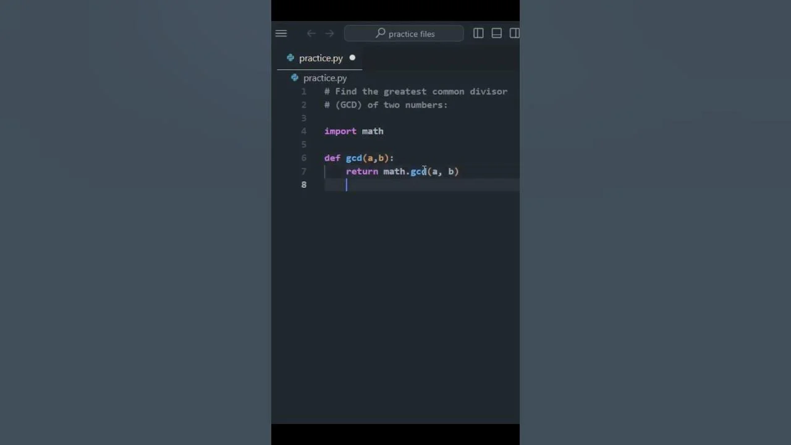791x445 pixels.
Task: Toggle the bottom panel layout icon
Action: tap(497, 33)
